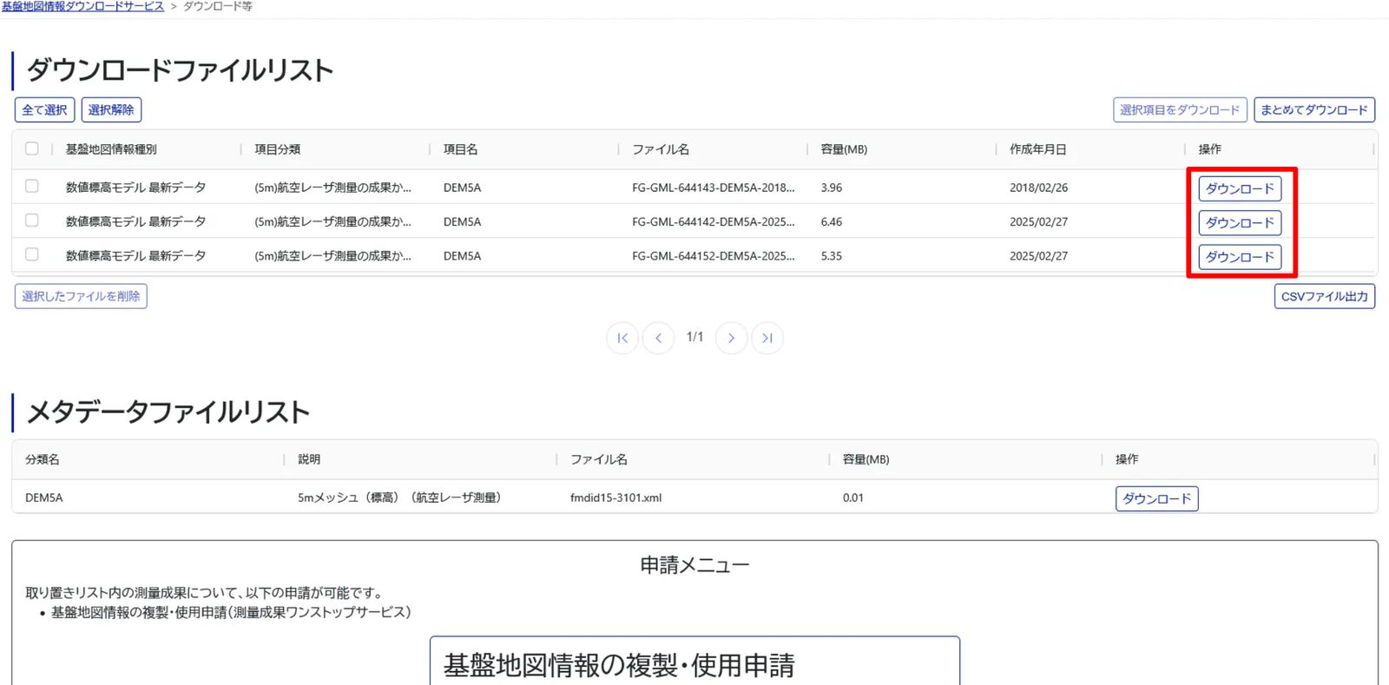The height and width of the screenshot is (685, 1389).
Task: Go to previous page of file list
Action: coord(659,338)
